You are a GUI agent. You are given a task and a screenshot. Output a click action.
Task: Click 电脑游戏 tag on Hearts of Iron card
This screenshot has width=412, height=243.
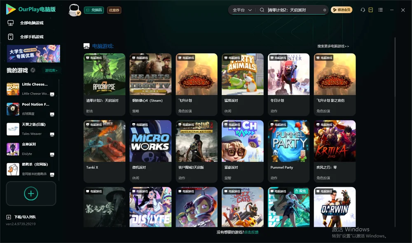point(140,57)
